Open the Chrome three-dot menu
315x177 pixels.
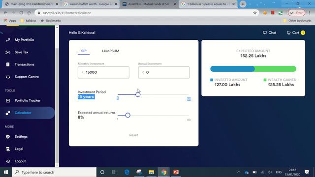(310, 13)
